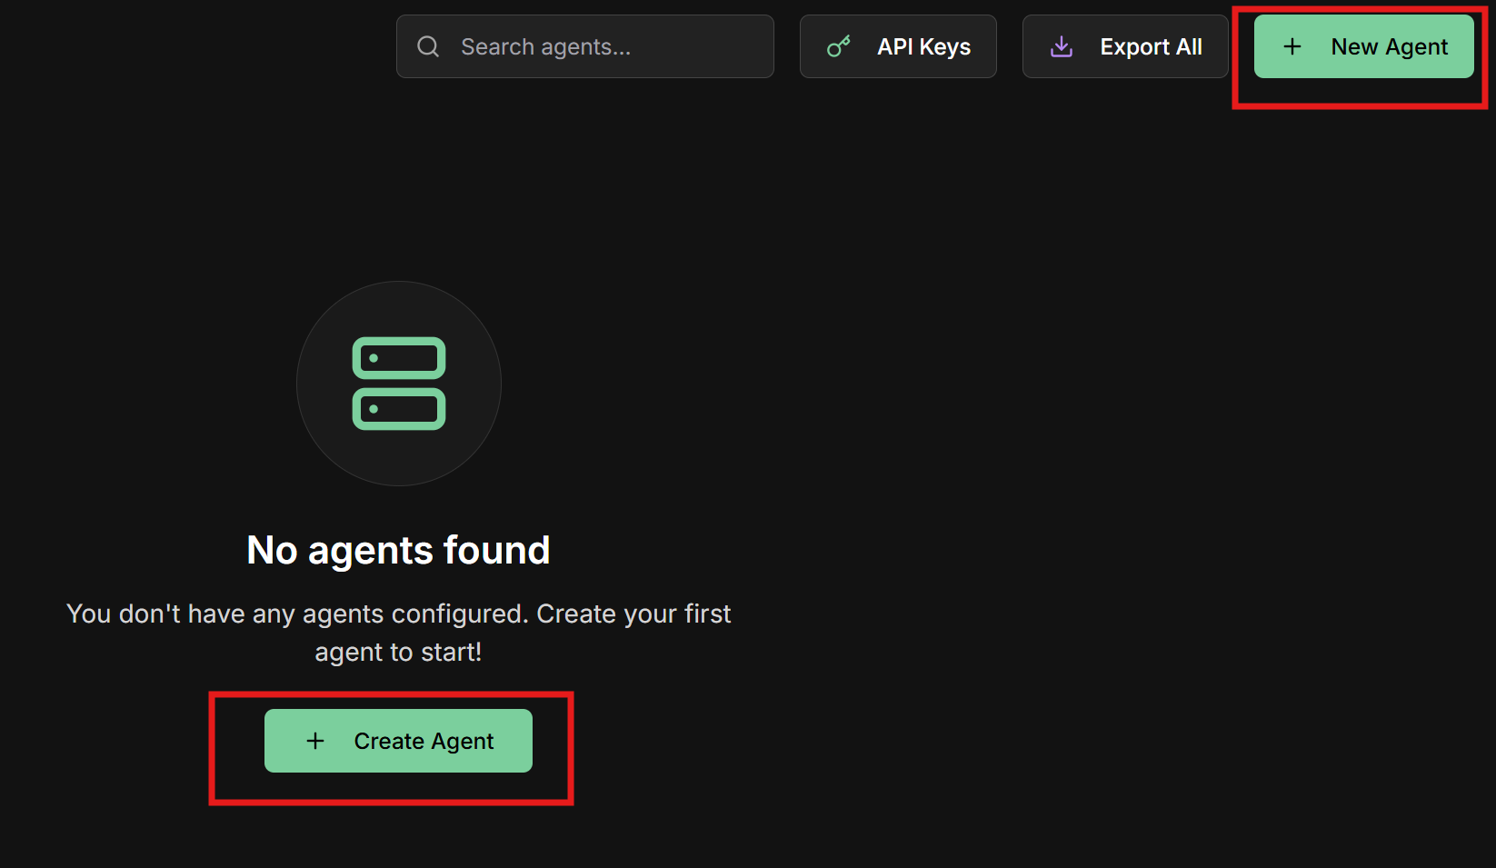Click the Export All toolbar item

[x=1125, y=45]
